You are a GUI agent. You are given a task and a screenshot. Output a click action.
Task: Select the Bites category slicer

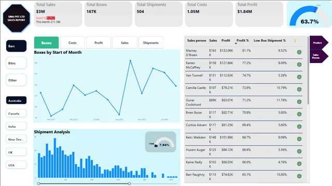pyautogui.click(x=16, y=63)
